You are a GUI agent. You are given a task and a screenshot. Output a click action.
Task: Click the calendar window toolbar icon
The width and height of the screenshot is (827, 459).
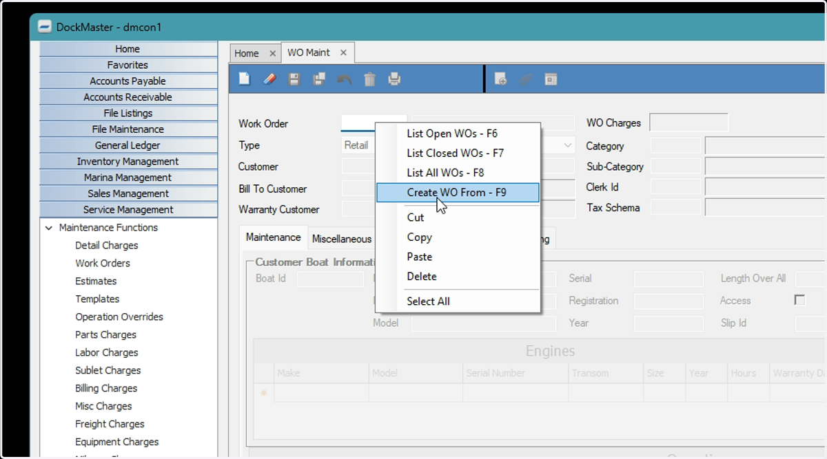pos(551,79)
